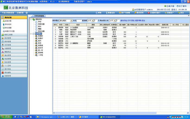Switch to 日月星辰 taskbar window
190x119 pixels.
pos(88,117)
